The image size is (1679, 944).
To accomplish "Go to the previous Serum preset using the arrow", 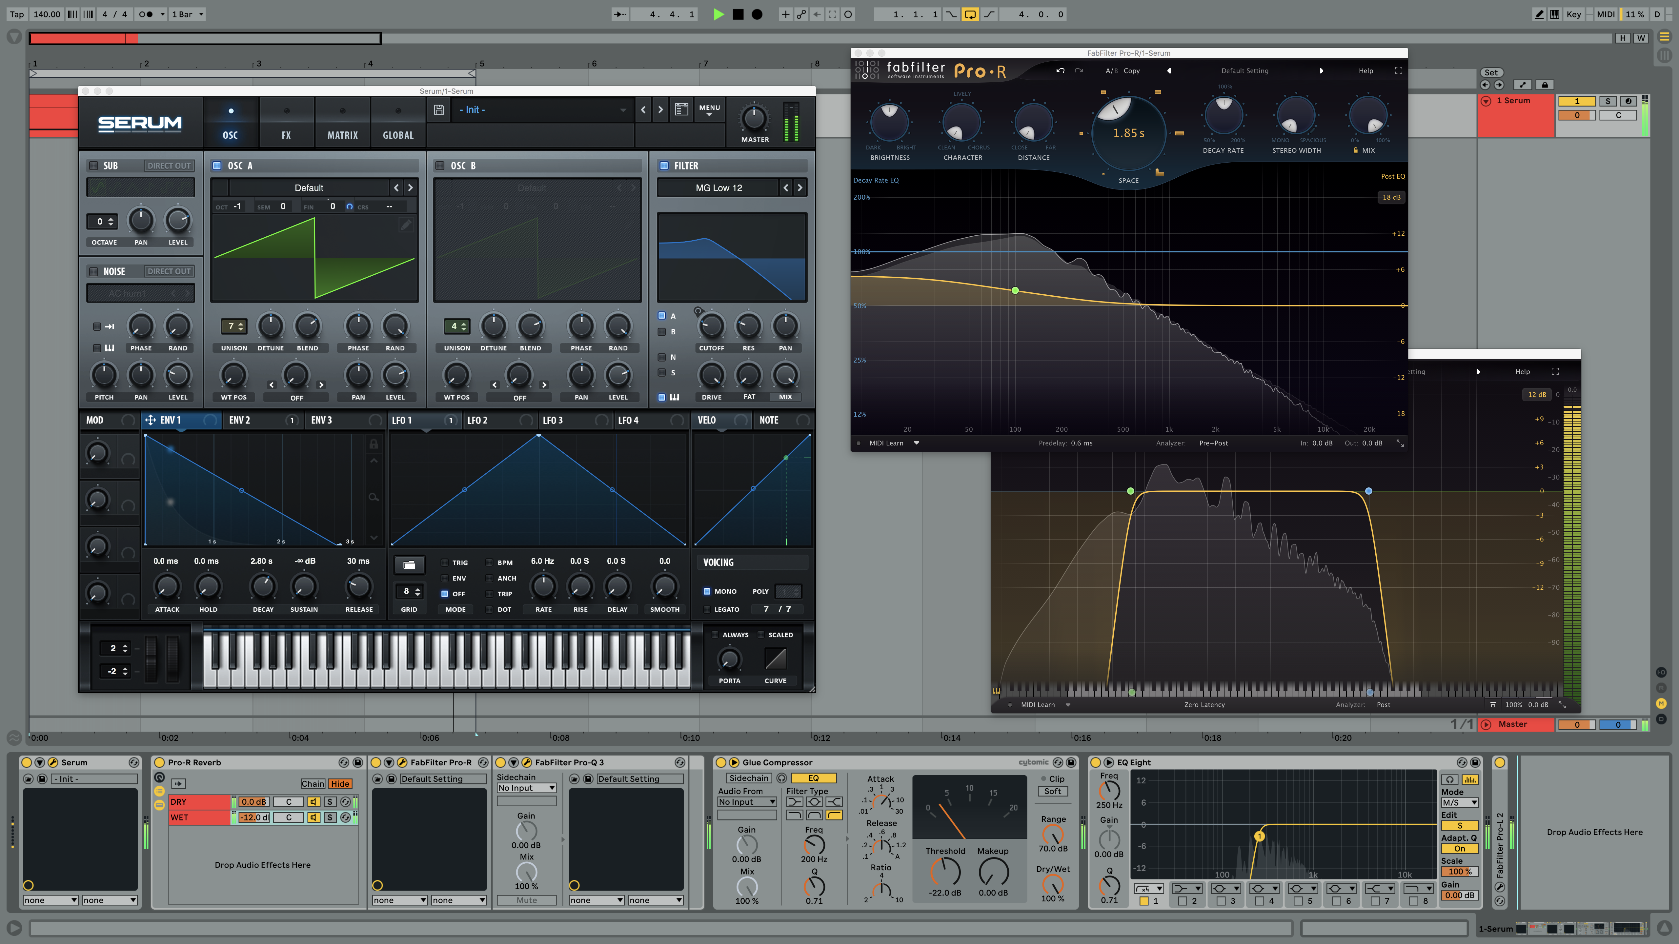I will [643, 109].
